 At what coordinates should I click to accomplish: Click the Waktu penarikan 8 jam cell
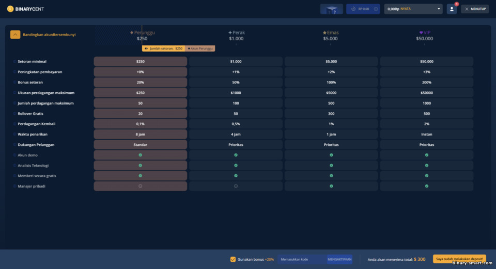pos(141,134)
